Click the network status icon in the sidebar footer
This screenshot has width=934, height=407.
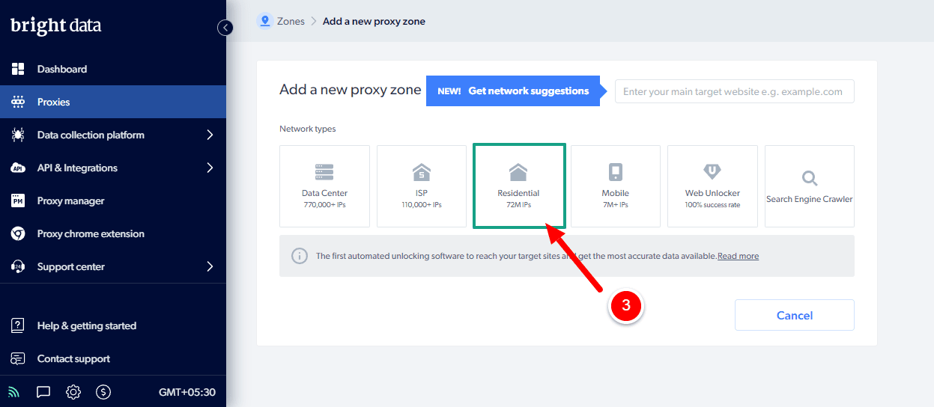point(13,391)
